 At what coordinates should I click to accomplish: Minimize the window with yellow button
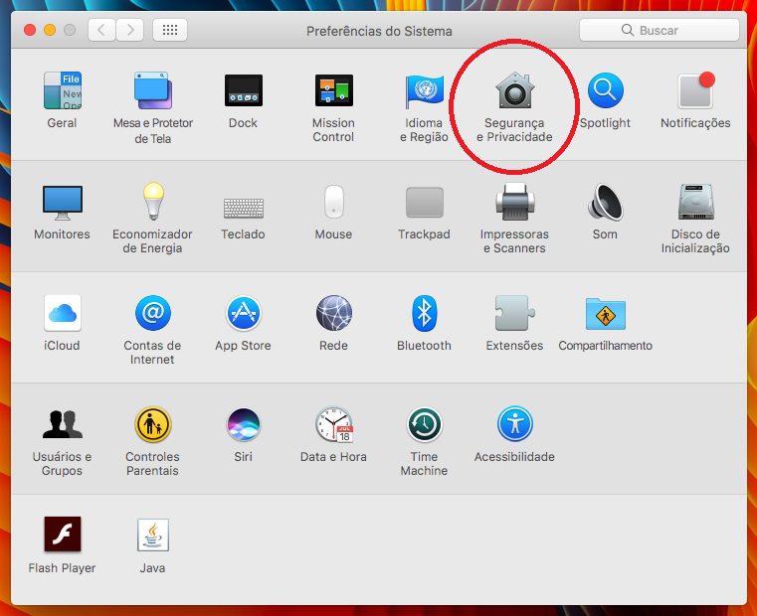coord(50,30)
